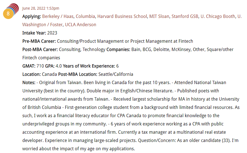
Task: Click the bold Applying: label
Action: pyautogui.click(x=32, y=16)
